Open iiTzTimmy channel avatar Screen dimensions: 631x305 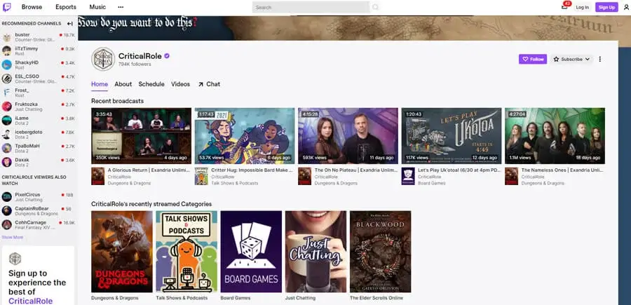pyautogui.click(x=6, y=50)
